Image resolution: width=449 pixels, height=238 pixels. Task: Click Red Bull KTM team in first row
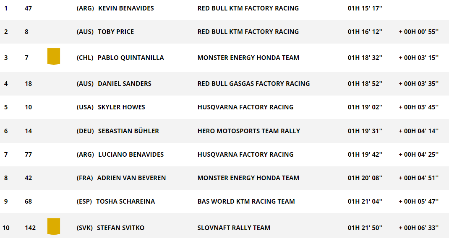[248, 8]
